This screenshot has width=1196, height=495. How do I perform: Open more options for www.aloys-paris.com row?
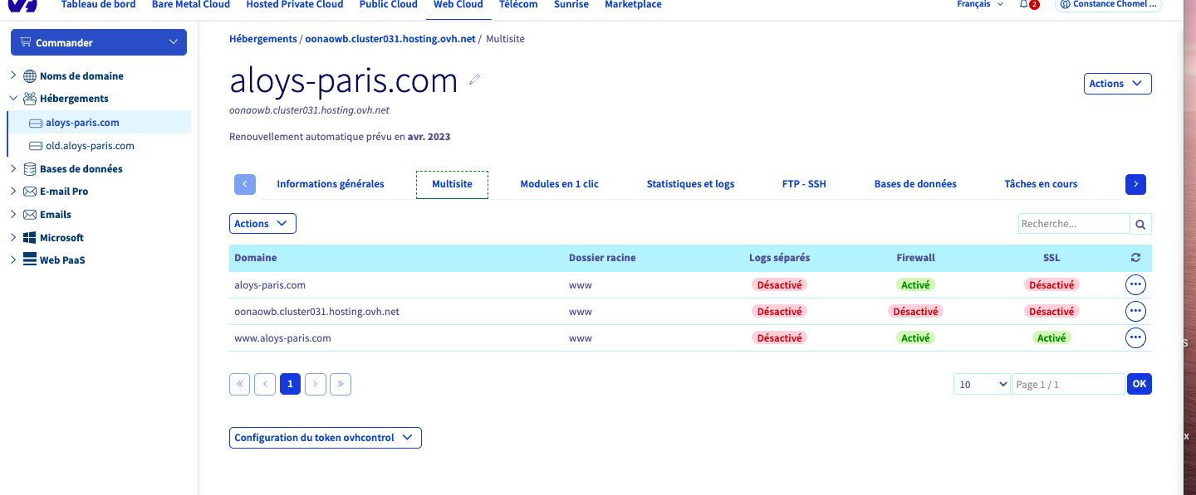coord(1135,338)
